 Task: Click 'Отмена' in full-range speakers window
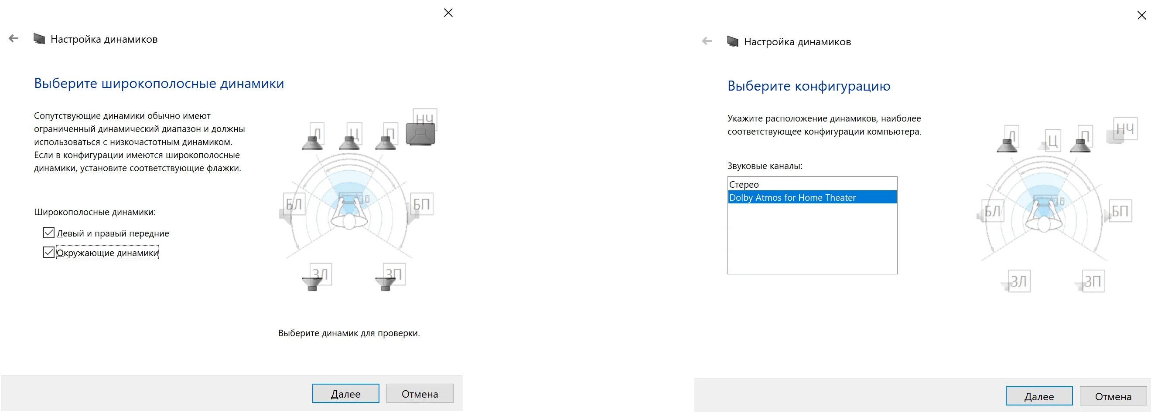point(420,394)
